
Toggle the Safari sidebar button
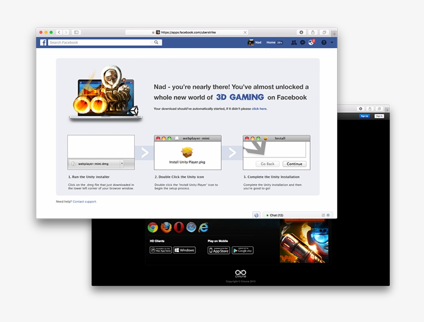(x=76, y=32)
